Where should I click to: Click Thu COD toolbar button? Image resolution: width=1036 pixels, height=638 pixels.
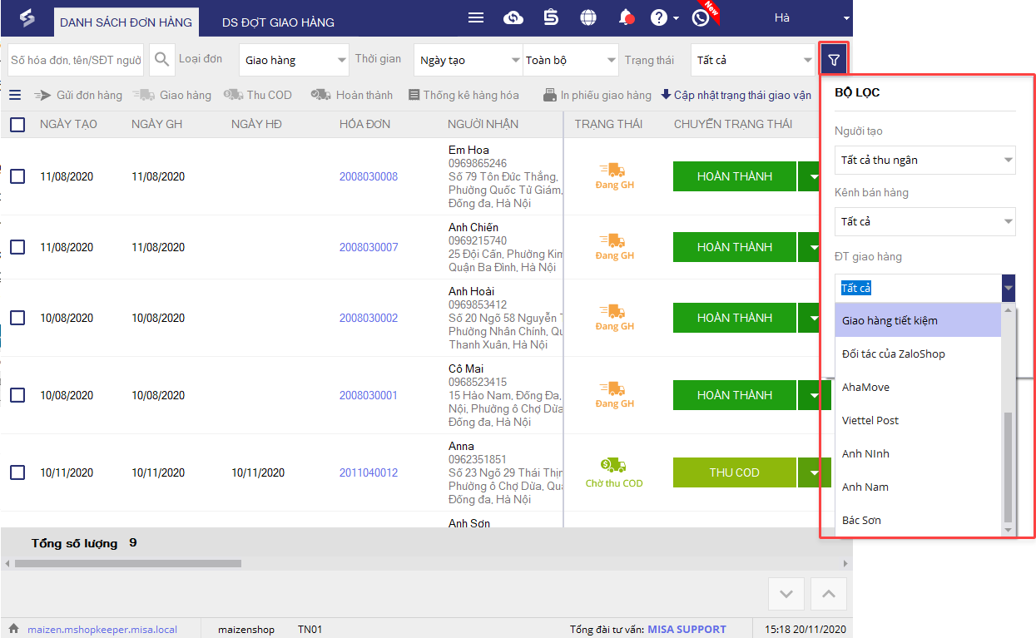pos(258,95)
